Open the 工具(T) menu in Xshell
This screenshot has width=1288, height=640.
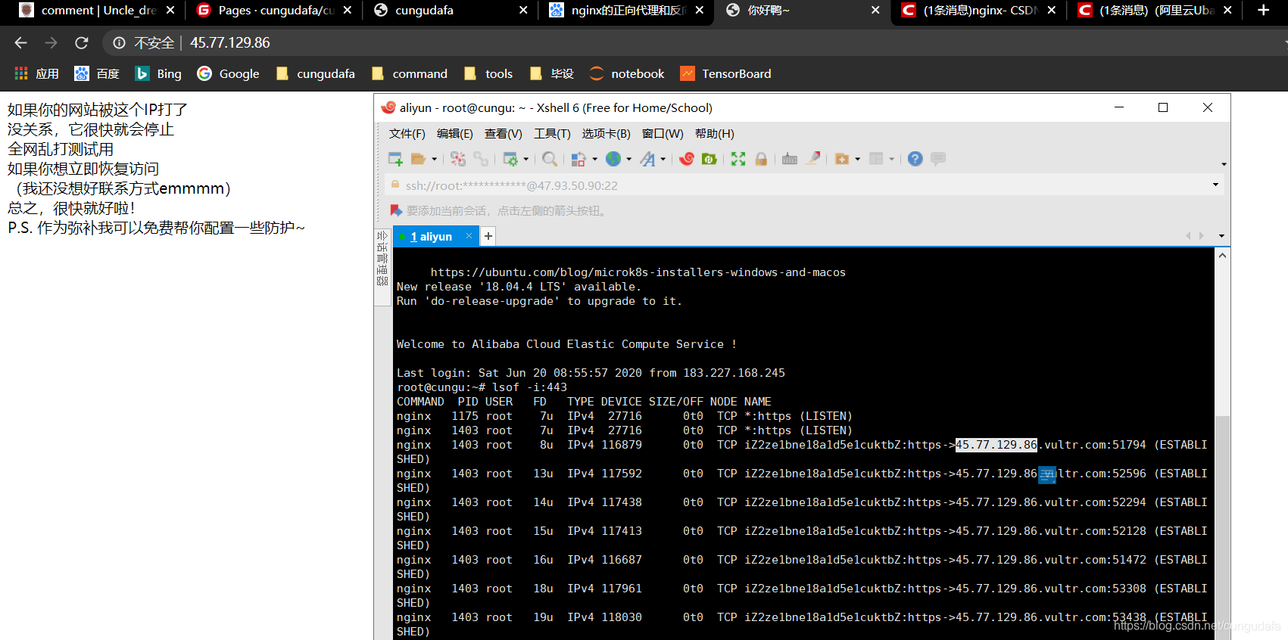(552, 133)
